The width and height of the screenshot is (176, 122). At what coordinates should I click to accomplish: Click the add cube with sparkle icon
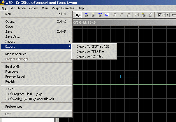(144, 15)
